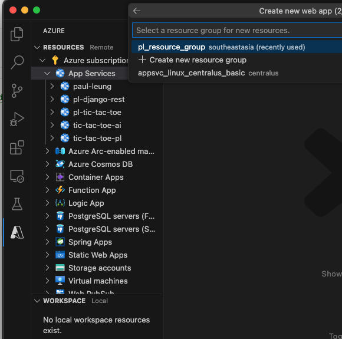
Task: Open Run and Debug view icon
Action: 17,119
